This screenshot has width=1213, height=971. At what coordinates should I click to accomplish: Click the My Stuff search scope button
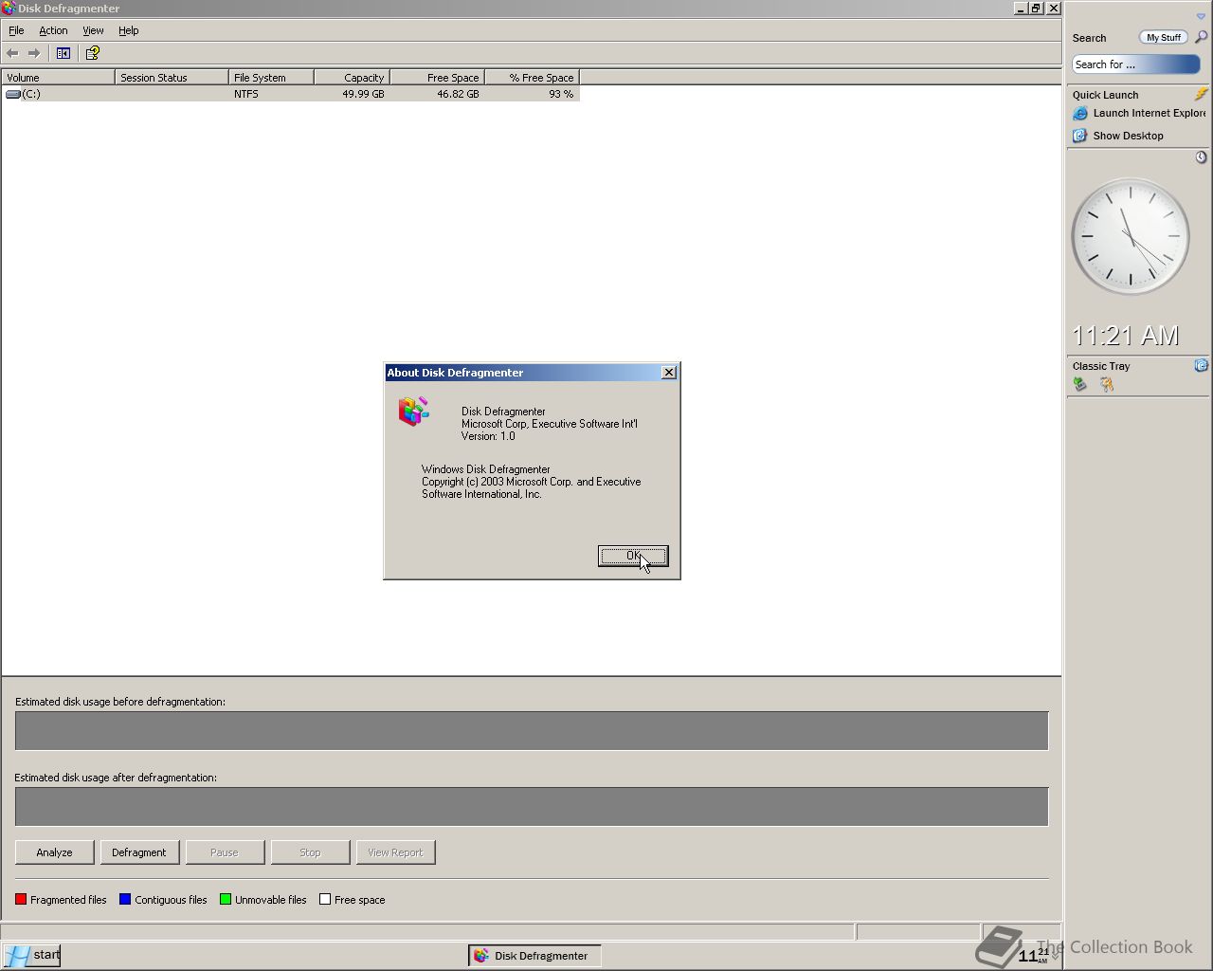click(1164, 37)
